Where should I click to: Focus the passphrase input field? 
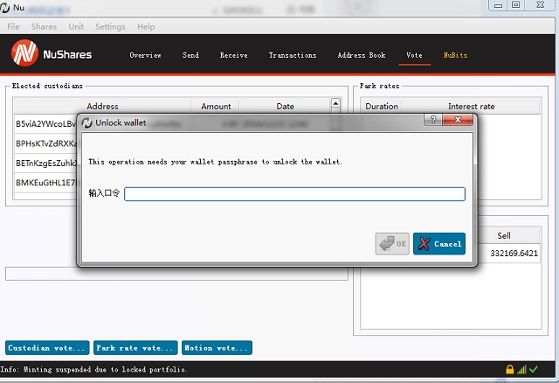294,194
